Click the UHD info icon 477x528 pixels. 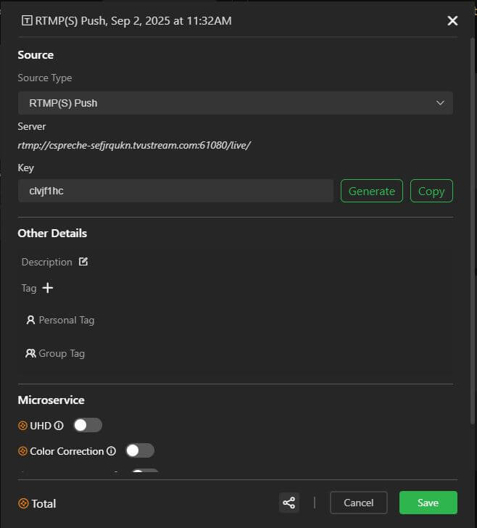point(59,426)
